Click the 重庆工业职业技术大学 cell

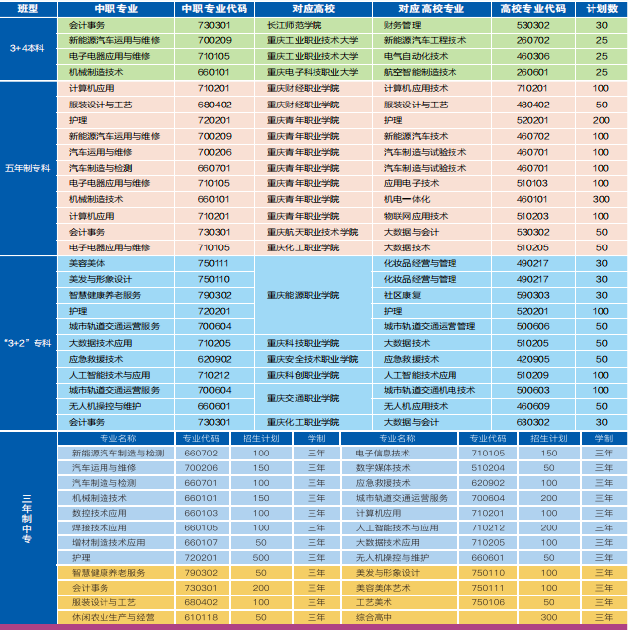point(313,40)
